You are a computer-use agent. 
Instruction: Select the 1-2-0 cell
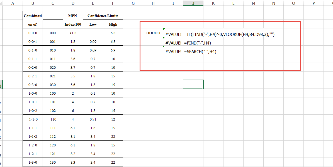click(33, 145)
